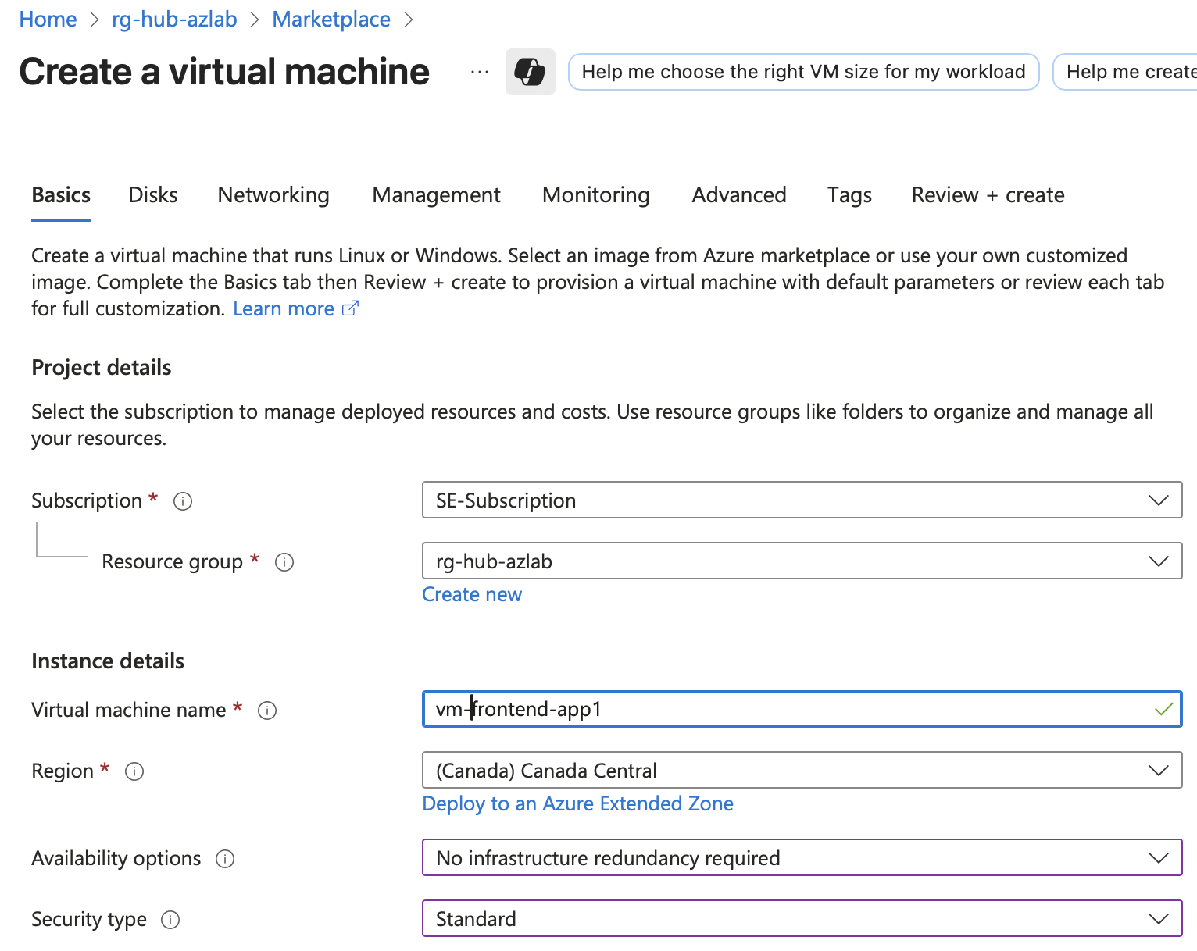Switch to the Review + create tab
This screenshot has height=951, width=1197.
(x=988, y=195)
